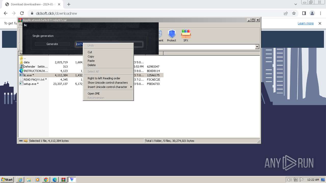
Task: Click the key icon in WinRAR status bar
Action: (26, 141)
